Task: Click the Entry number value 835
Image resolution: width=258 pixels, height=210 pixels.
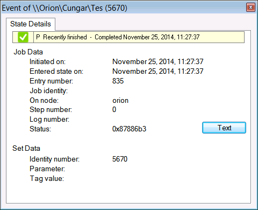Action: pyautogui.click(x=118, y=81)
